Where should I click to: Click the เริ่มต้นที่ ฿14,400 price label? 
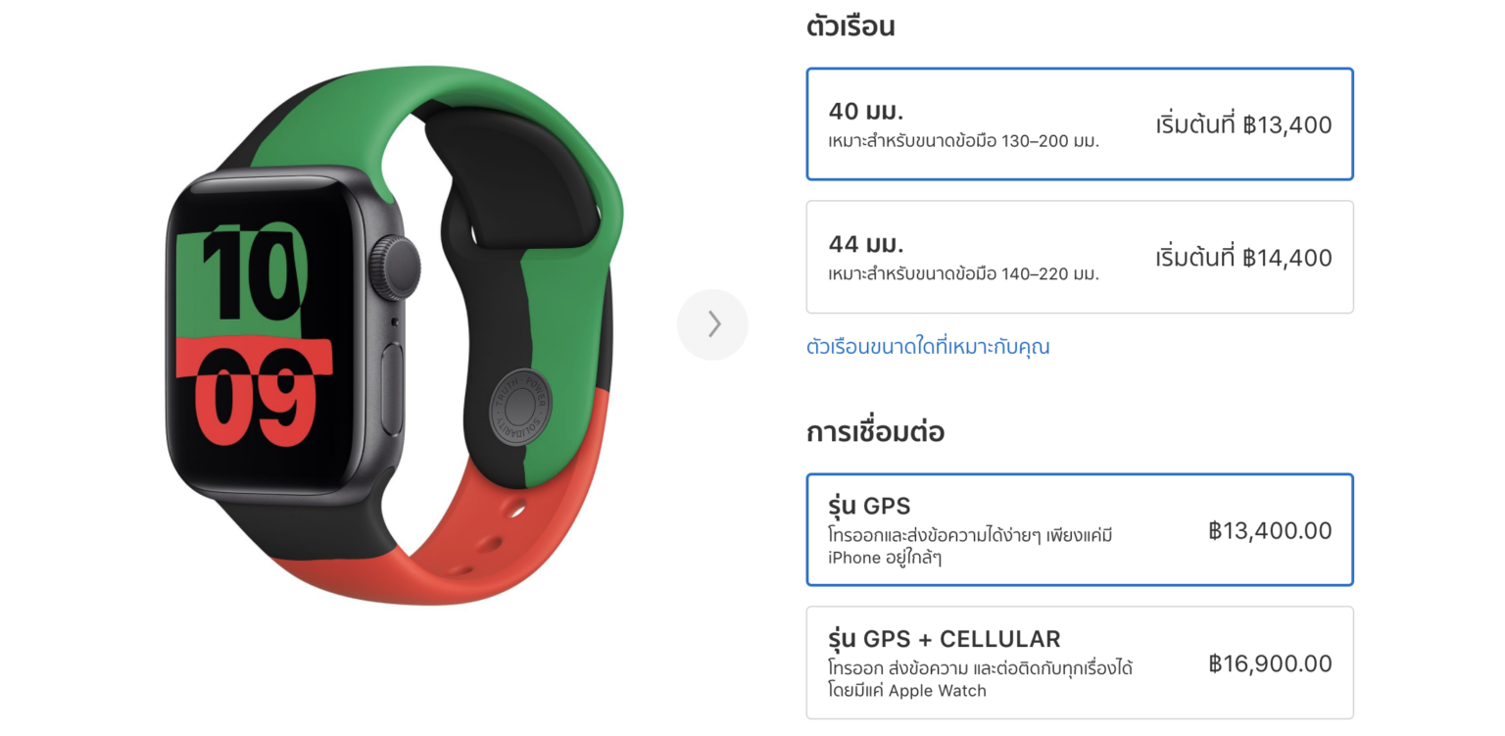(1243, 258)
